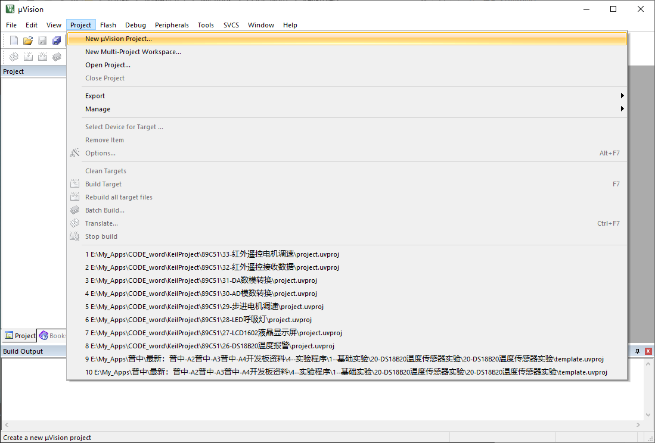Switch to the Project panel tab

click(20, 335)
